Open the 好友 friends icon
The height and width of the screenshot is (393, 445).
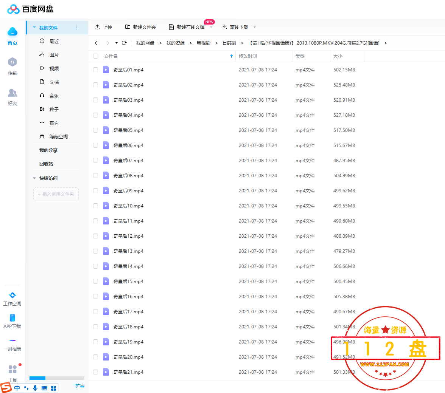pos(12,93)
